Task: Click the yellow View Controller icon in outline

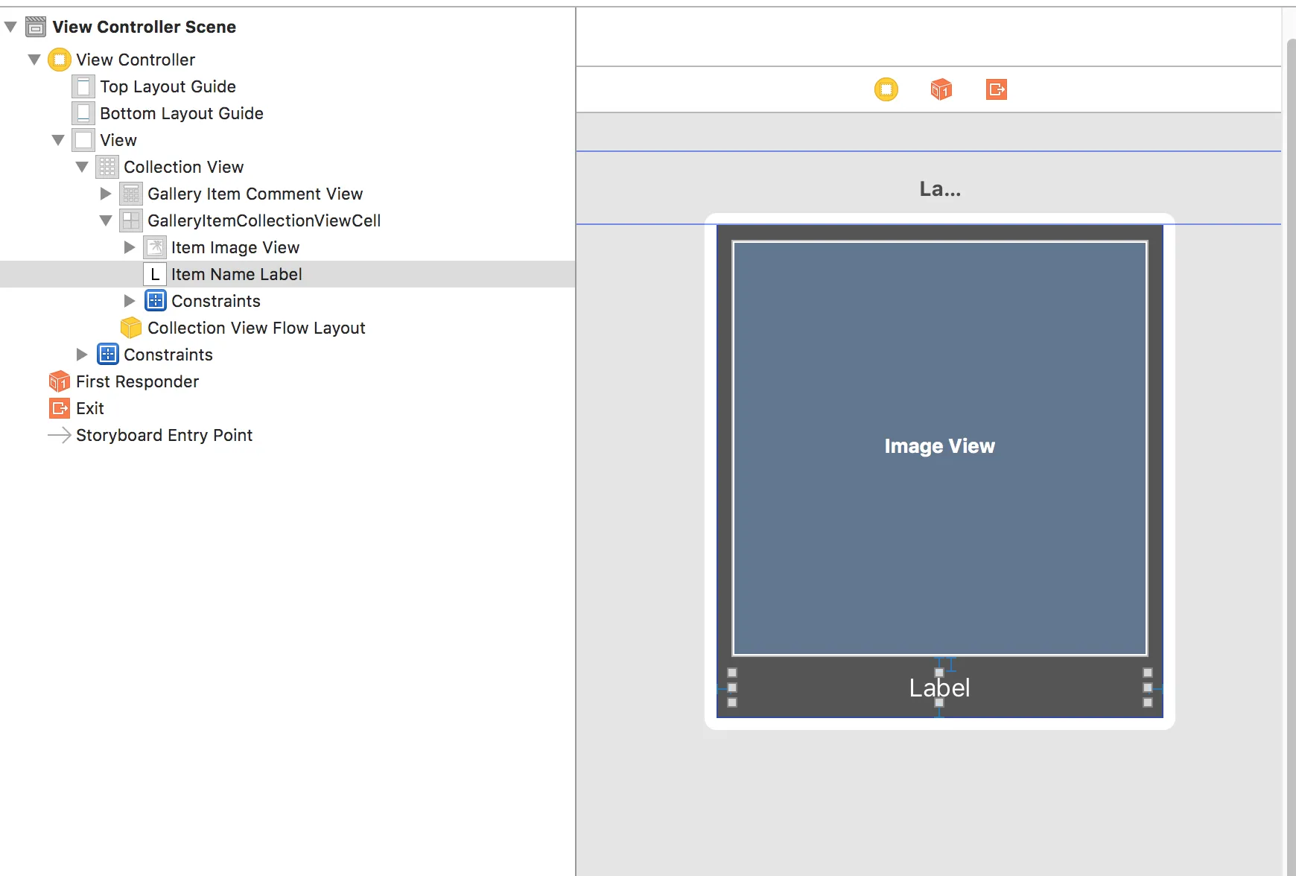Action: coord(60,60)
